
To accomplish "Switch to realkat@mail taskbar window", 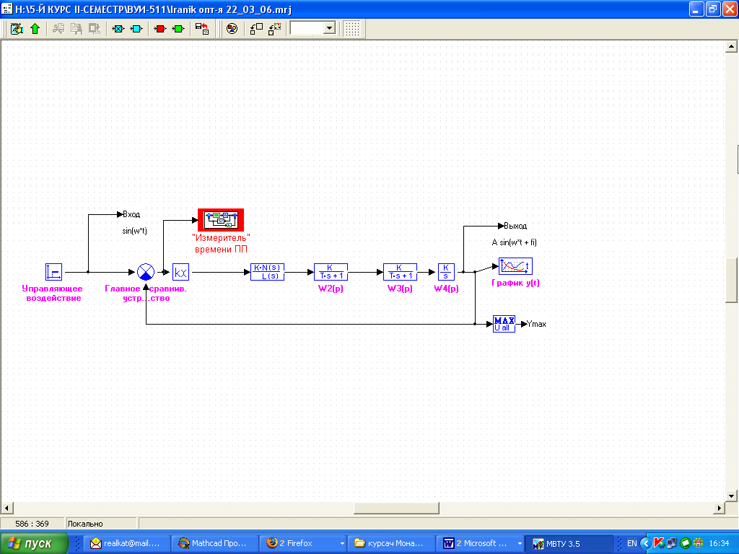I will pyautogui.click(x=126, y=544).
